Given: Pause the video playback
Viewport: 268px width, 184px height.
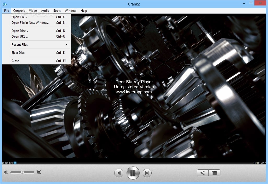Looking at the screenshot, I should pos(133,173).
